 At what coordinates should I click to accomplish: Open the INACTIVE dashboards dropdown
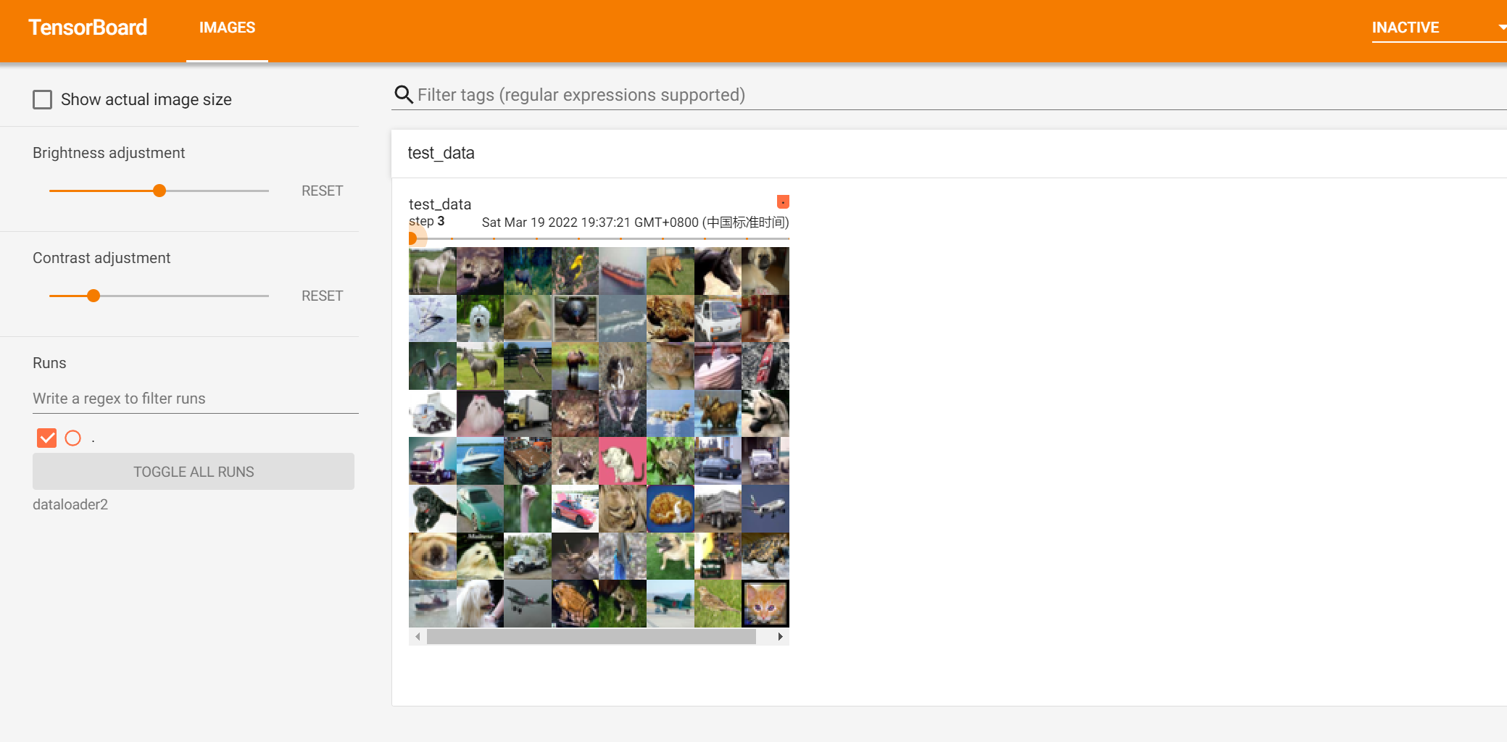(x=1438, y=28)
